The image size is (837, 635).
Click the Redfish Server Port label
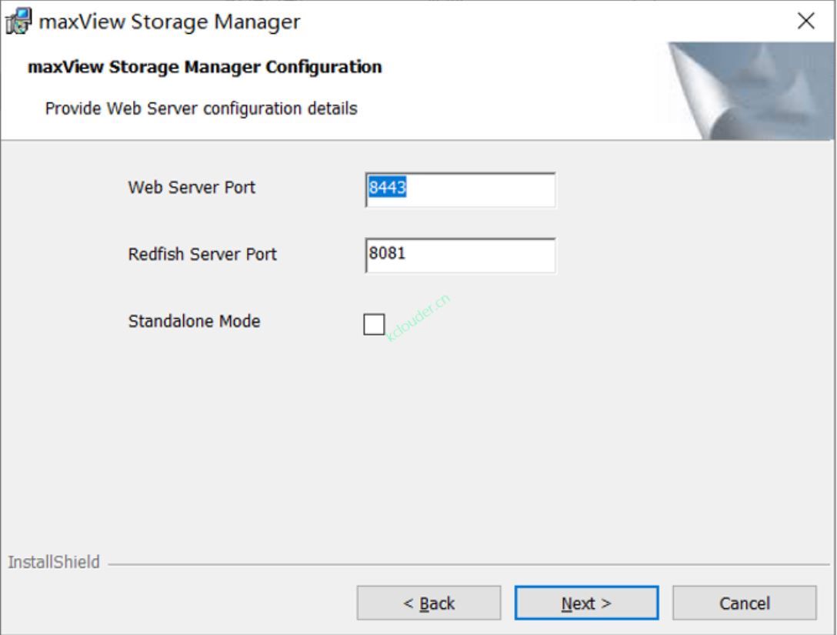click(202, 254)
